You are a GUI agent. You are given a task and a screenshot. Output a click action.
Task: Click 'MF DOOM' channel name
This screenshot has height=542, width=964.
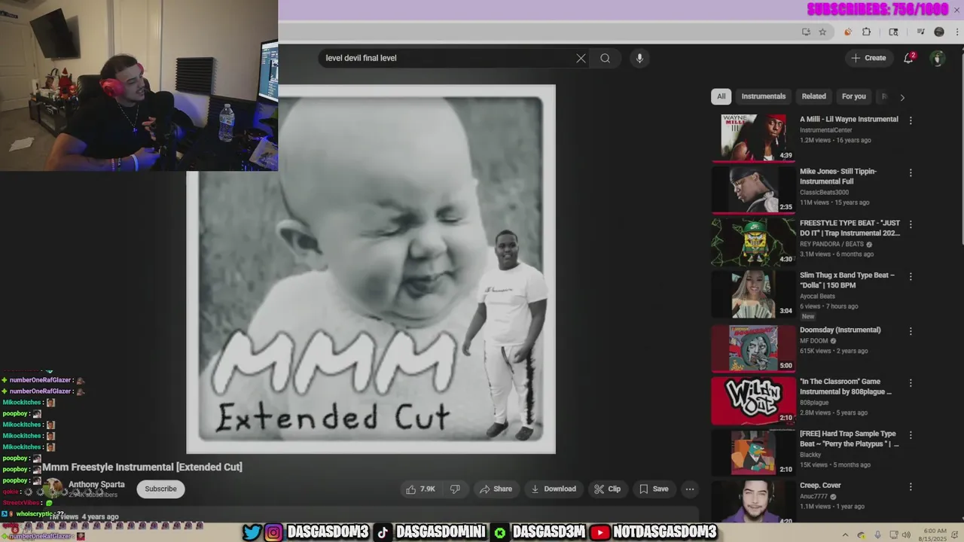pyautogui.click(x=814, y=341)
